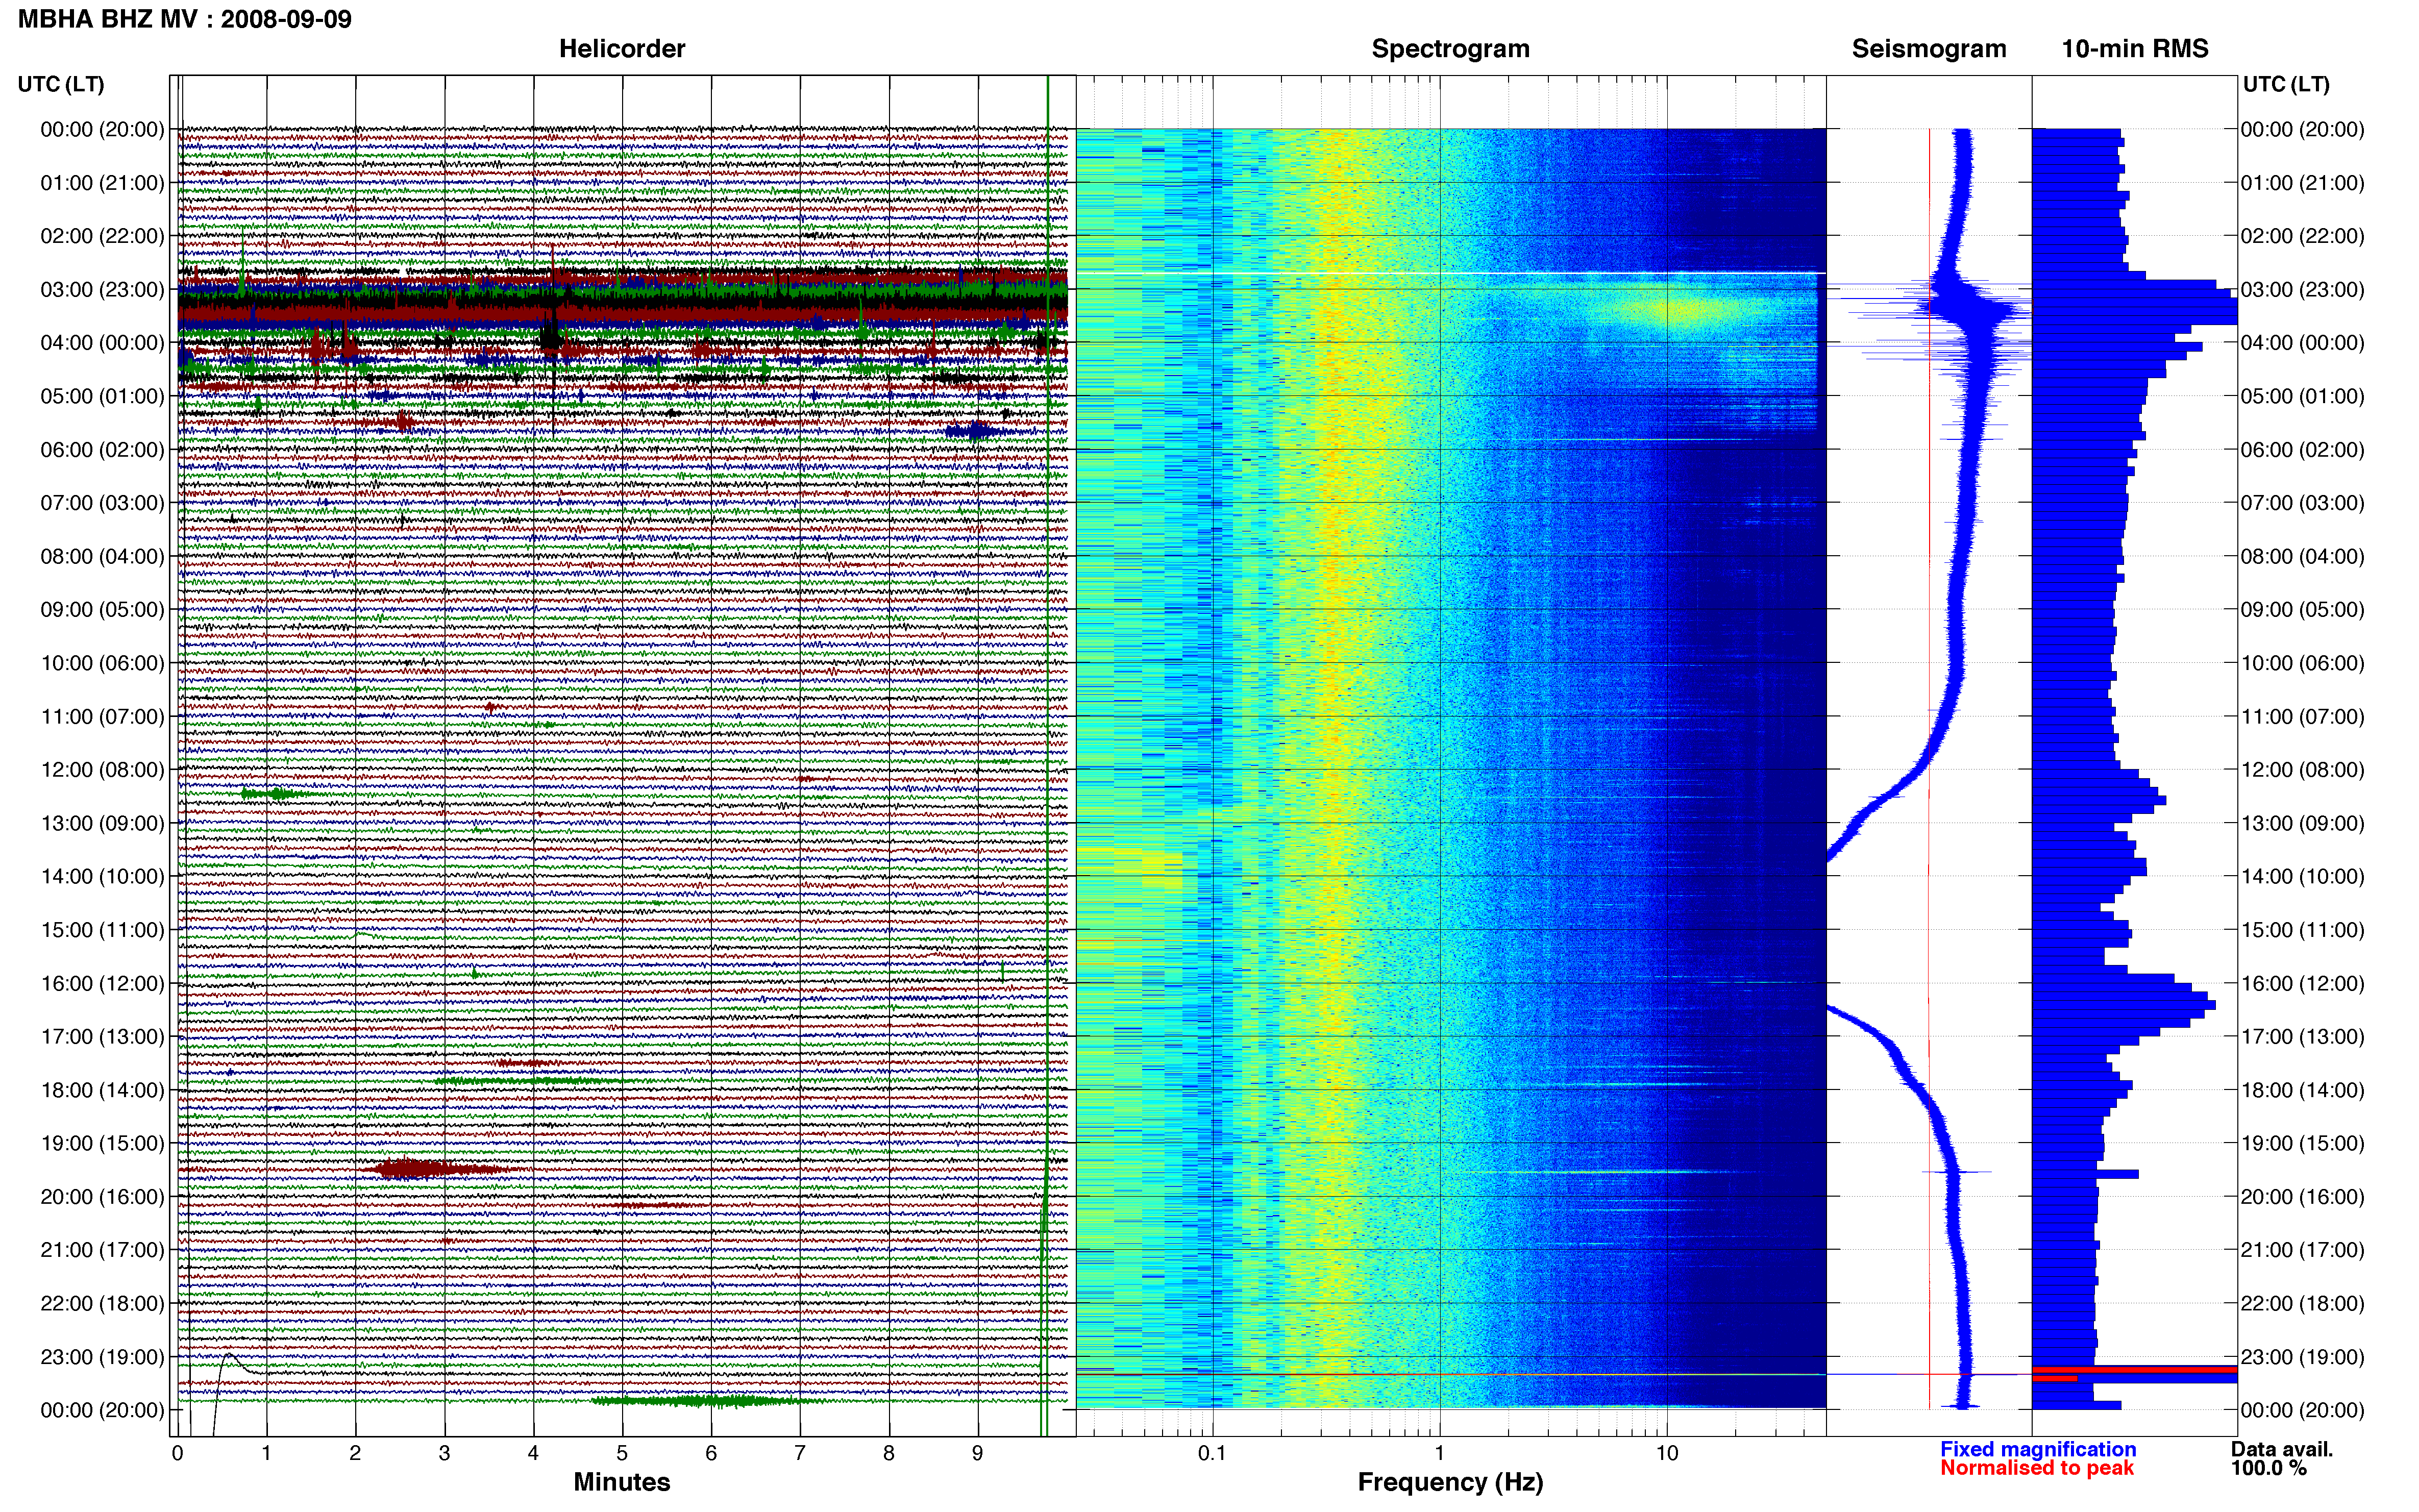
Task: Click left axis time label 18:00 (14:00)
Action: click(103, 1090)
